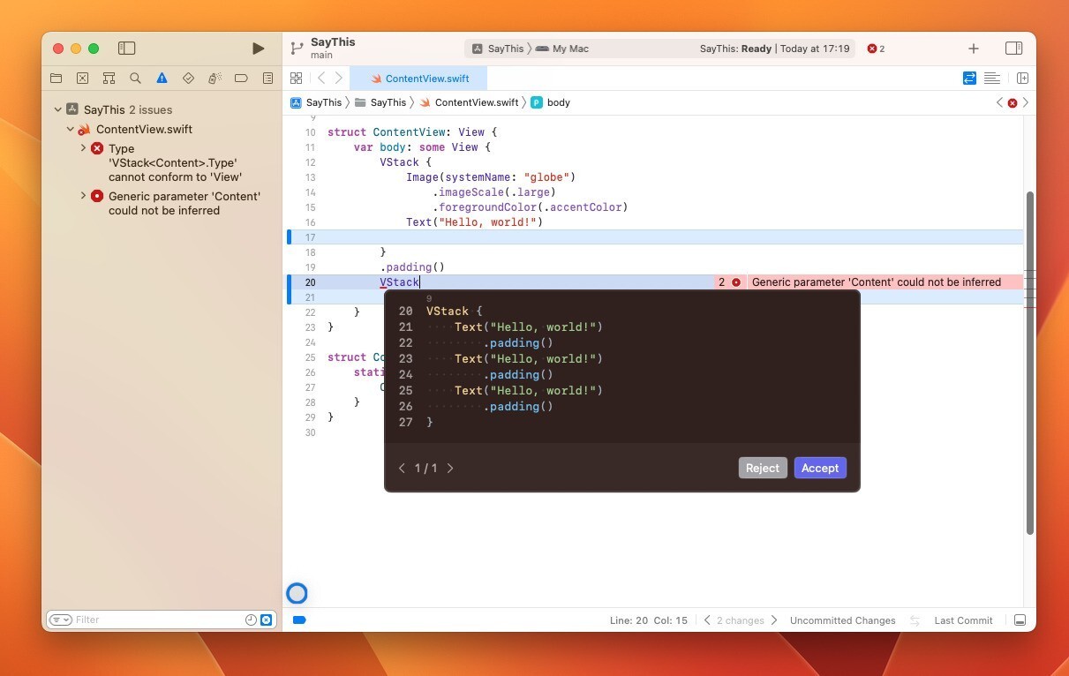
Task: Run the SayThis app with Play
Action: pyautogui.click(x=258, y=48)
